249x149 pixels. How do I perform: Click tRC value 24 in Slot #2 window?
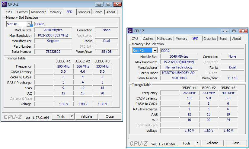228,120
